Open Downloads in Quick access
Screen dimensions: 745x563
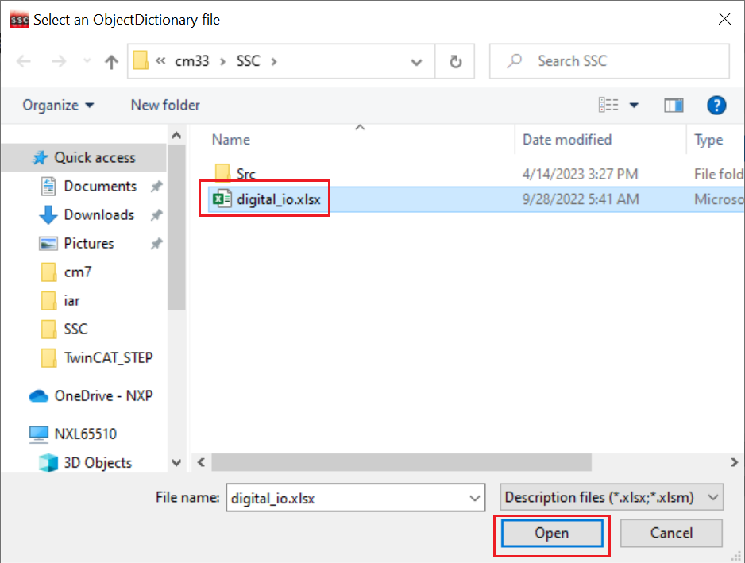pyautogui.click(x=98, y=215)
